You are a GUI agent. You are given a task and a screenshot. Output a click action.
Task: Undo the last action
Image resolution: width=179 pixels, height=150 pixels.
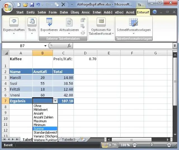38,5
